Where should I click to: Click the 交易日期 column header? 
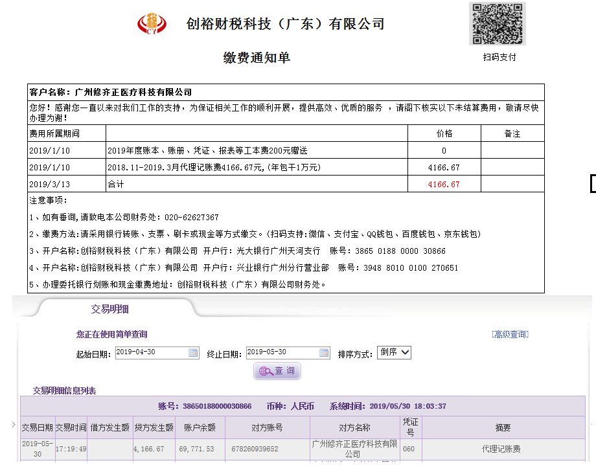coord(38,428)
